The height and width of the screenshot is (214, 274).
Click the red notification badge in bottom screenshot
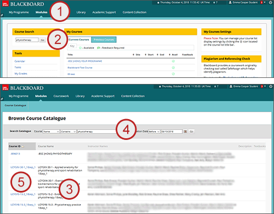(x=262, y=86)
